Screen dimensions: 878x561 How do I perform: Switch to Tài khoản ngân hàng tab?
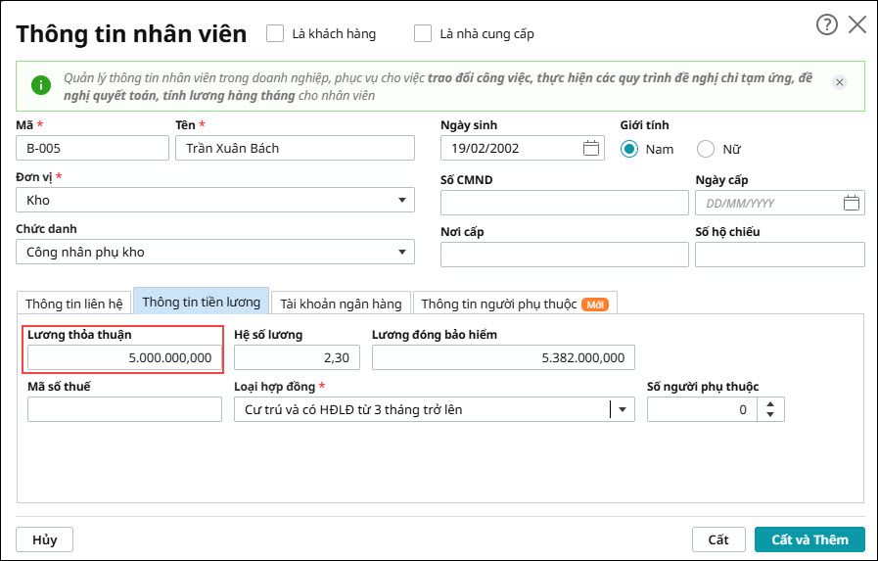tap(340, 304)
